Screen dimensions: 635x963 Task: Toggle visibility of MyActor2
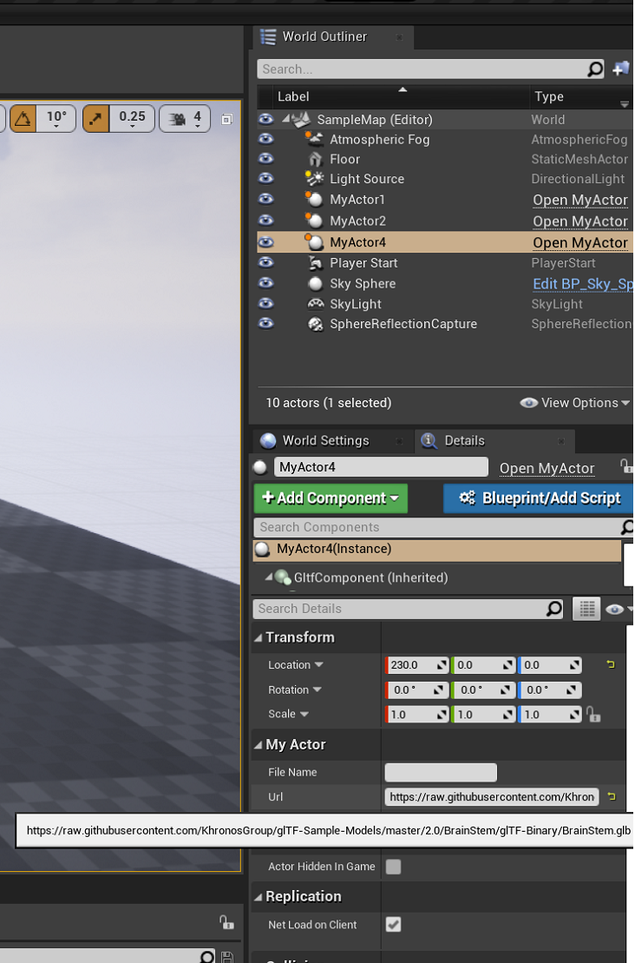[x=265, y=221]
